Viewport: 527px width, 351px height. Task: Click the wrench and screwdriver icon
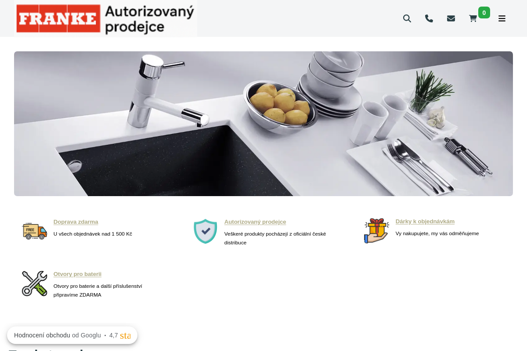[34, 283]
